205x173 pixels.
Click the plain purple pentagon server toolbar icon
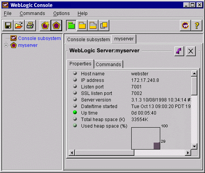pos(56,25)
